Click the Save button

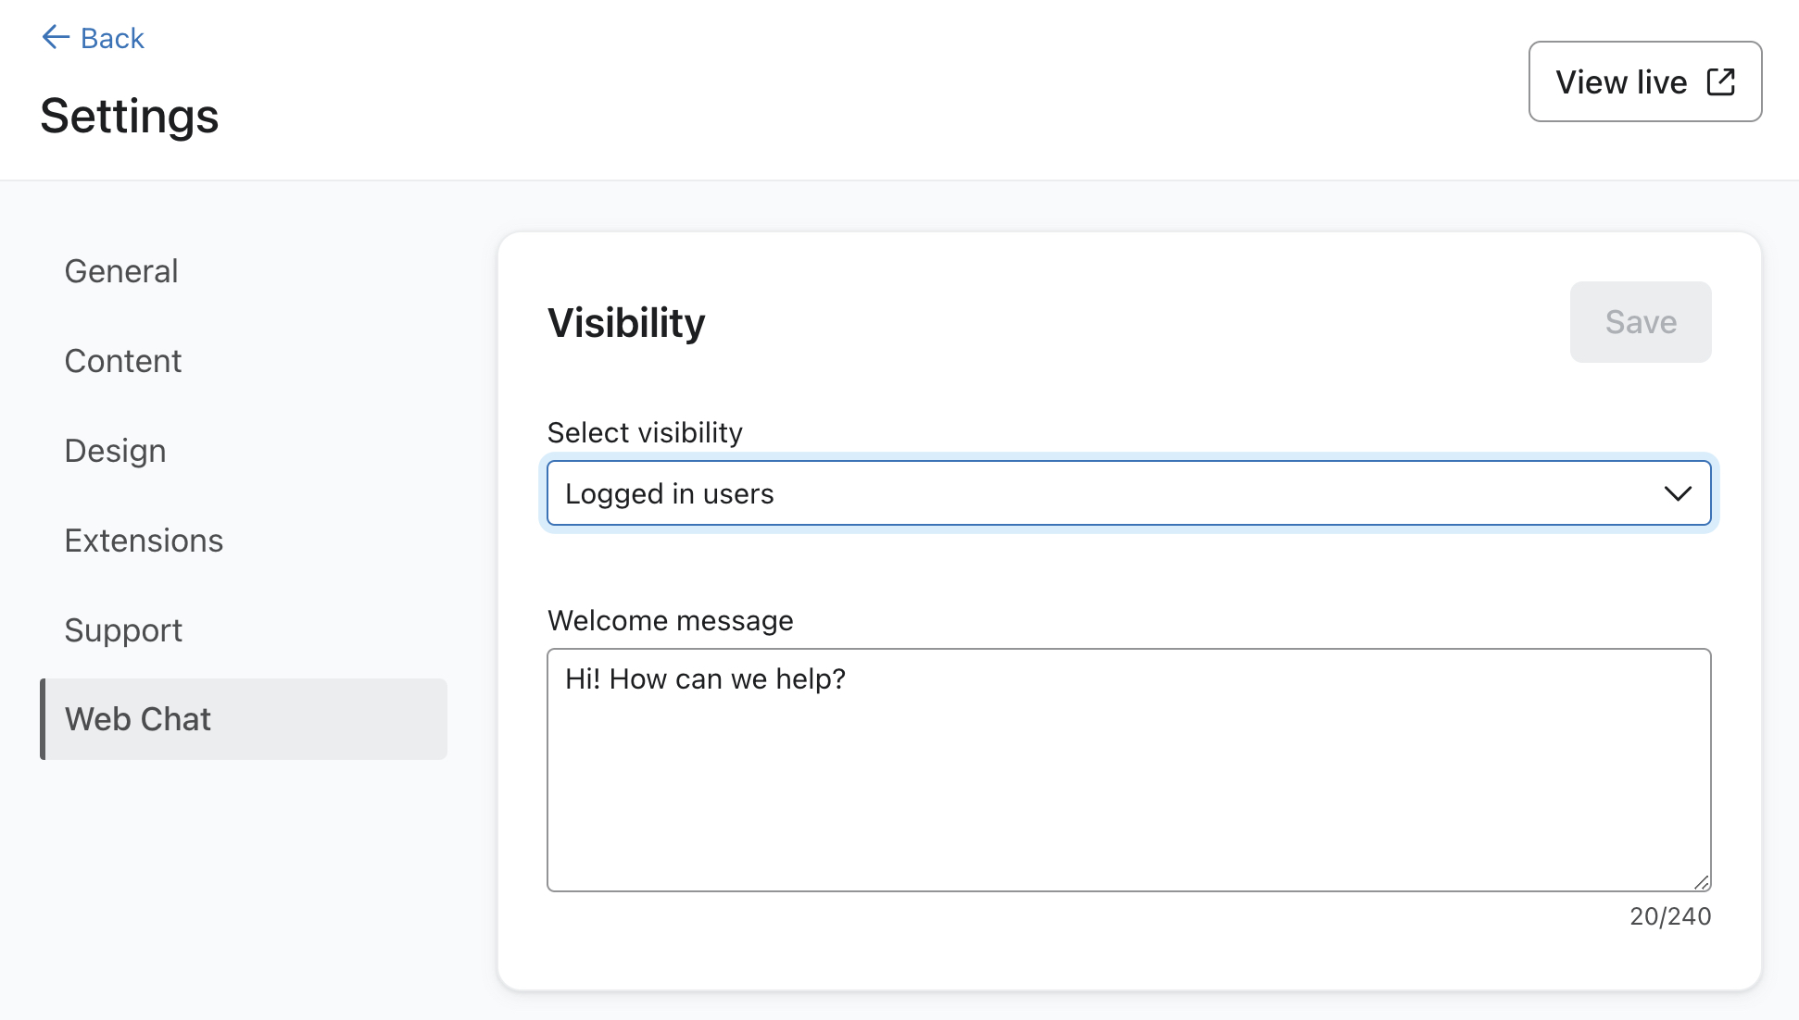[1640, 322]
